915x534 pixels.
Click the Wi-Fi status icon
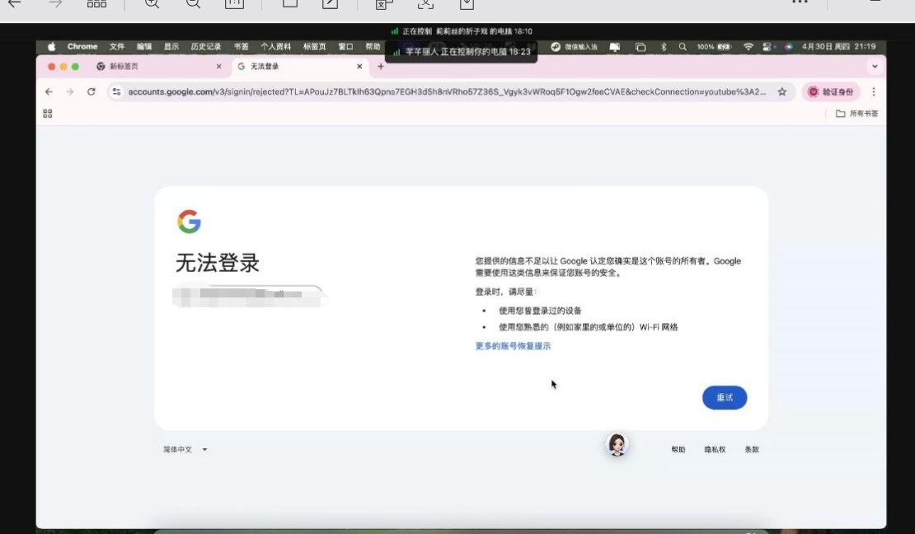[748, 47]
